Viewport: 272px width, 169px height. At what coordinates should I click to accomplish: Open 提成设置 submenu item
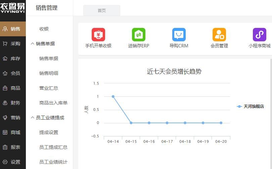tap(49, 132)
